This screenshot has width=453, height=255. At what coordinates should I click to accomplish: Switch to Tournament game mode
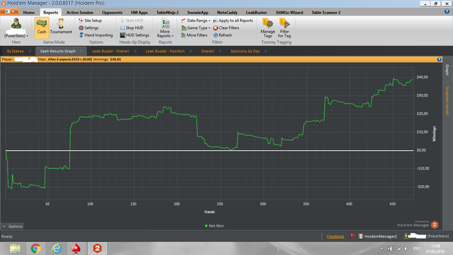click(x=61, y=27)
